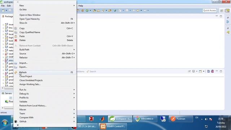Click the Import icon in context menu
Screen dimensions: 231x130
coord(16,63)
